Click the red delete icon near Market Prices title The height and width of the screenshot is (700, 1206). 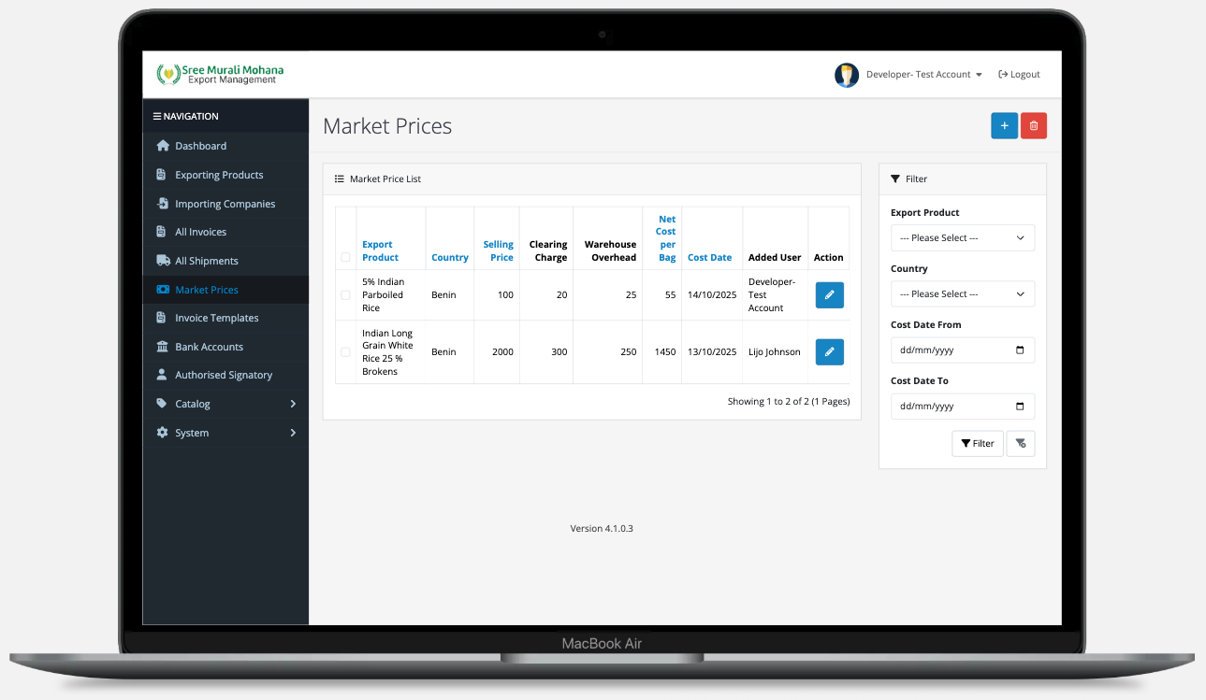coord(1033,125)
